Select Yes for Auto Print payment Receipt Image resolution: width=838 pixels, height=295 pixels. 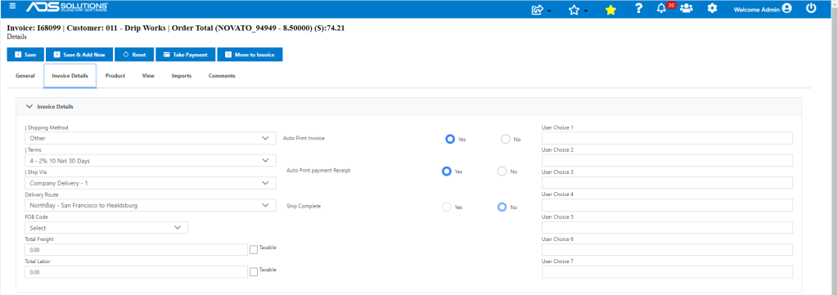(x=447, y=172)
